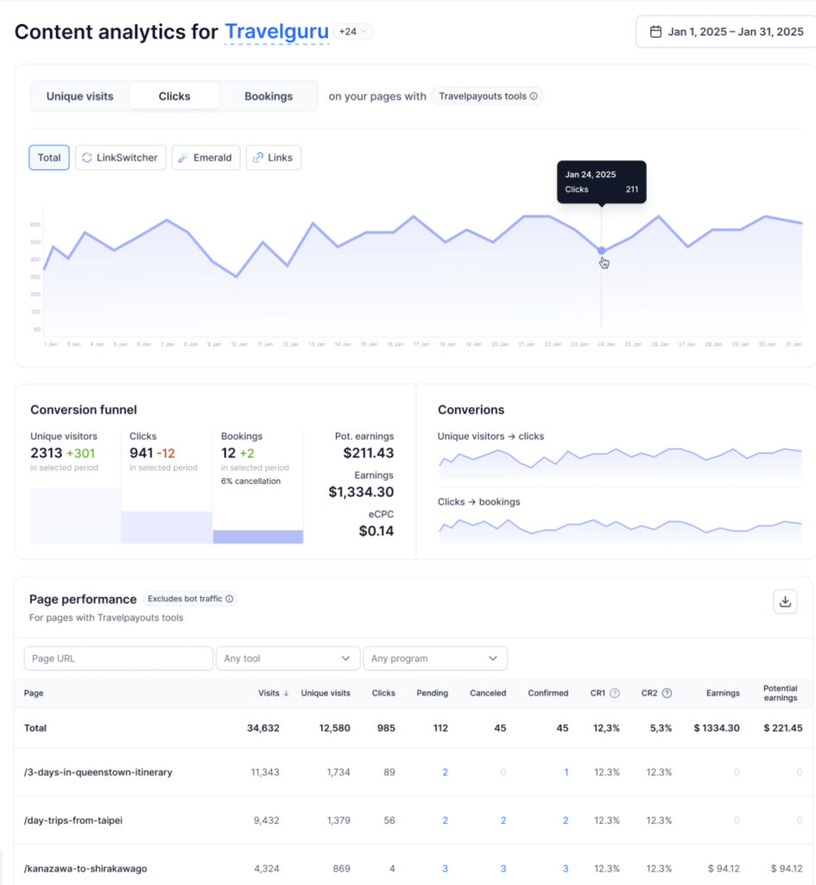Open the Jan 2025 date range picker
The width and height of the screenshot is (816, 885).
pos(725,32)
